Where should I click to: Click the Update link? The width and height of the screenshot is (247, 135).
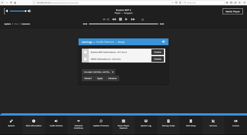pyautogui.click(x=7, y=24)
